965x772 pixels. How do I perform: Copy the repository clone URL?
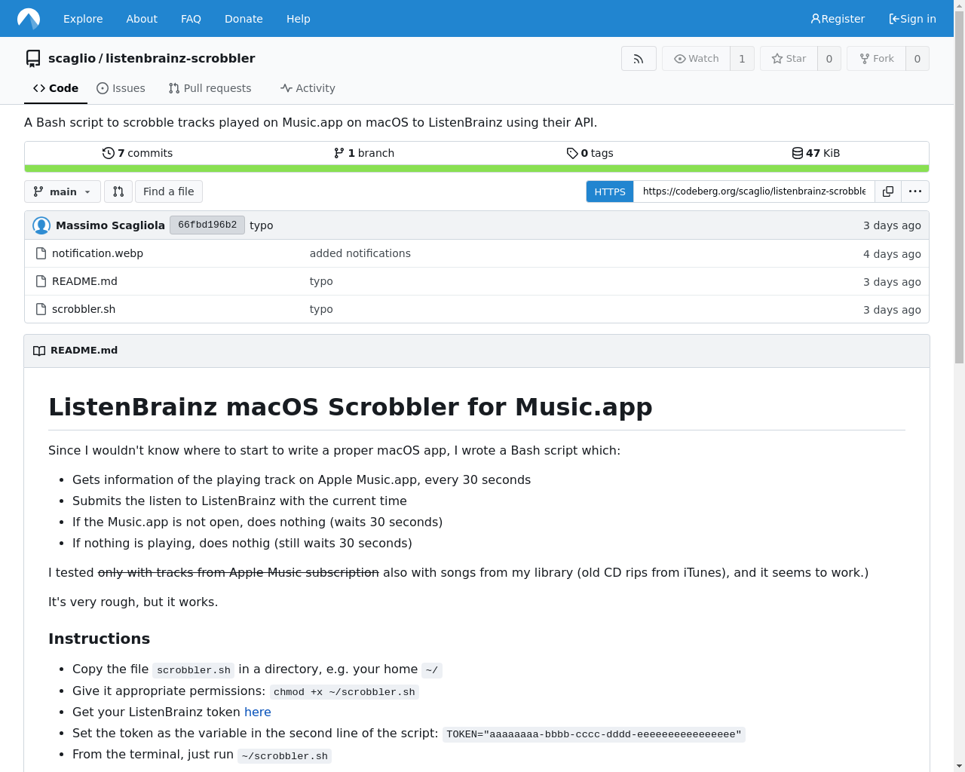(888, 191)
